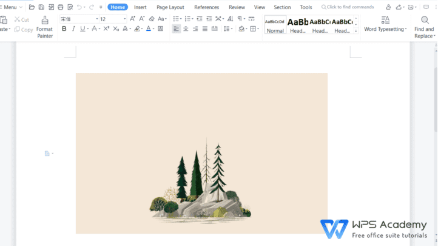Screen dimensions: 438x247
Task: Switch to the Page Layout tab
Action: click(x=170, y=7)
